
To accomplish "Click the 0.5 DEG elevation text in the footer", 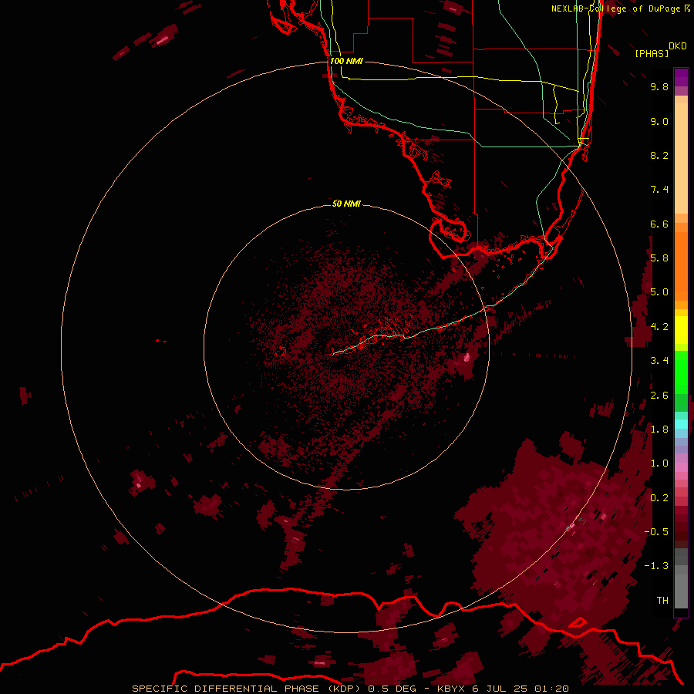I will (392, 689).
